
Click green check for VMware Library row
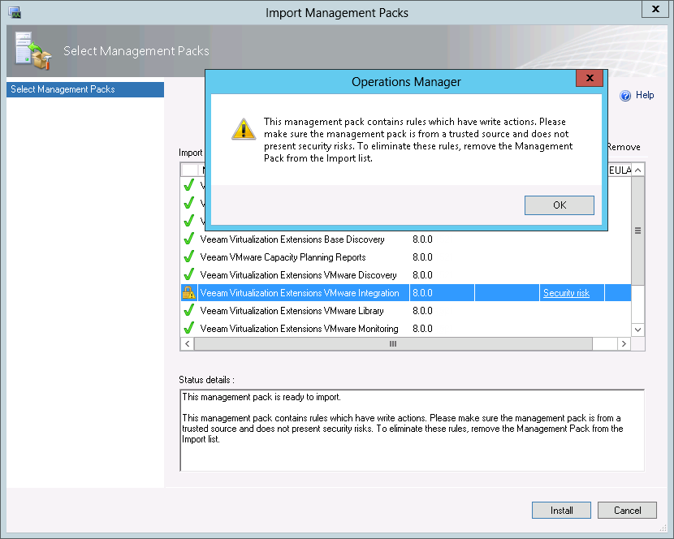tap(188, 310)
